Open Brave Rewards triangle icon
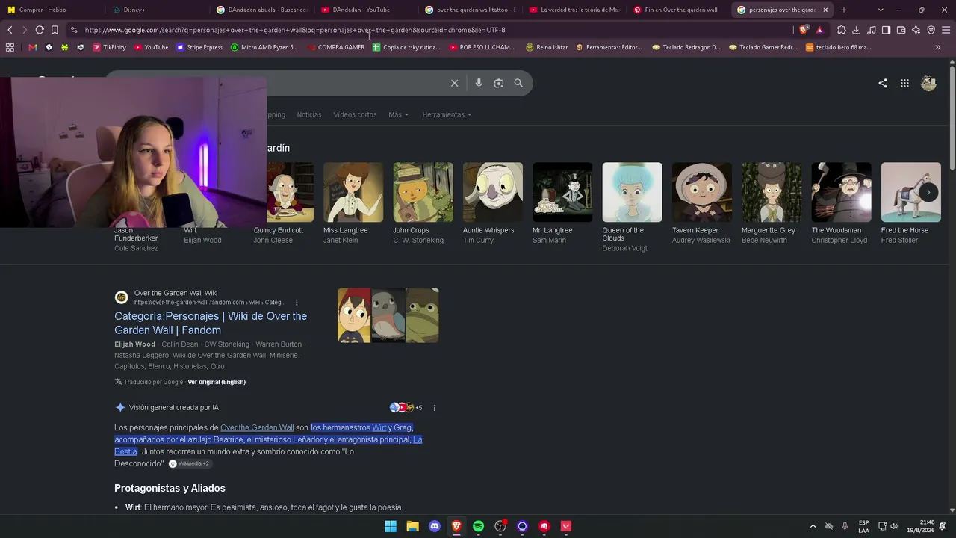 click(x=819, y=30)
